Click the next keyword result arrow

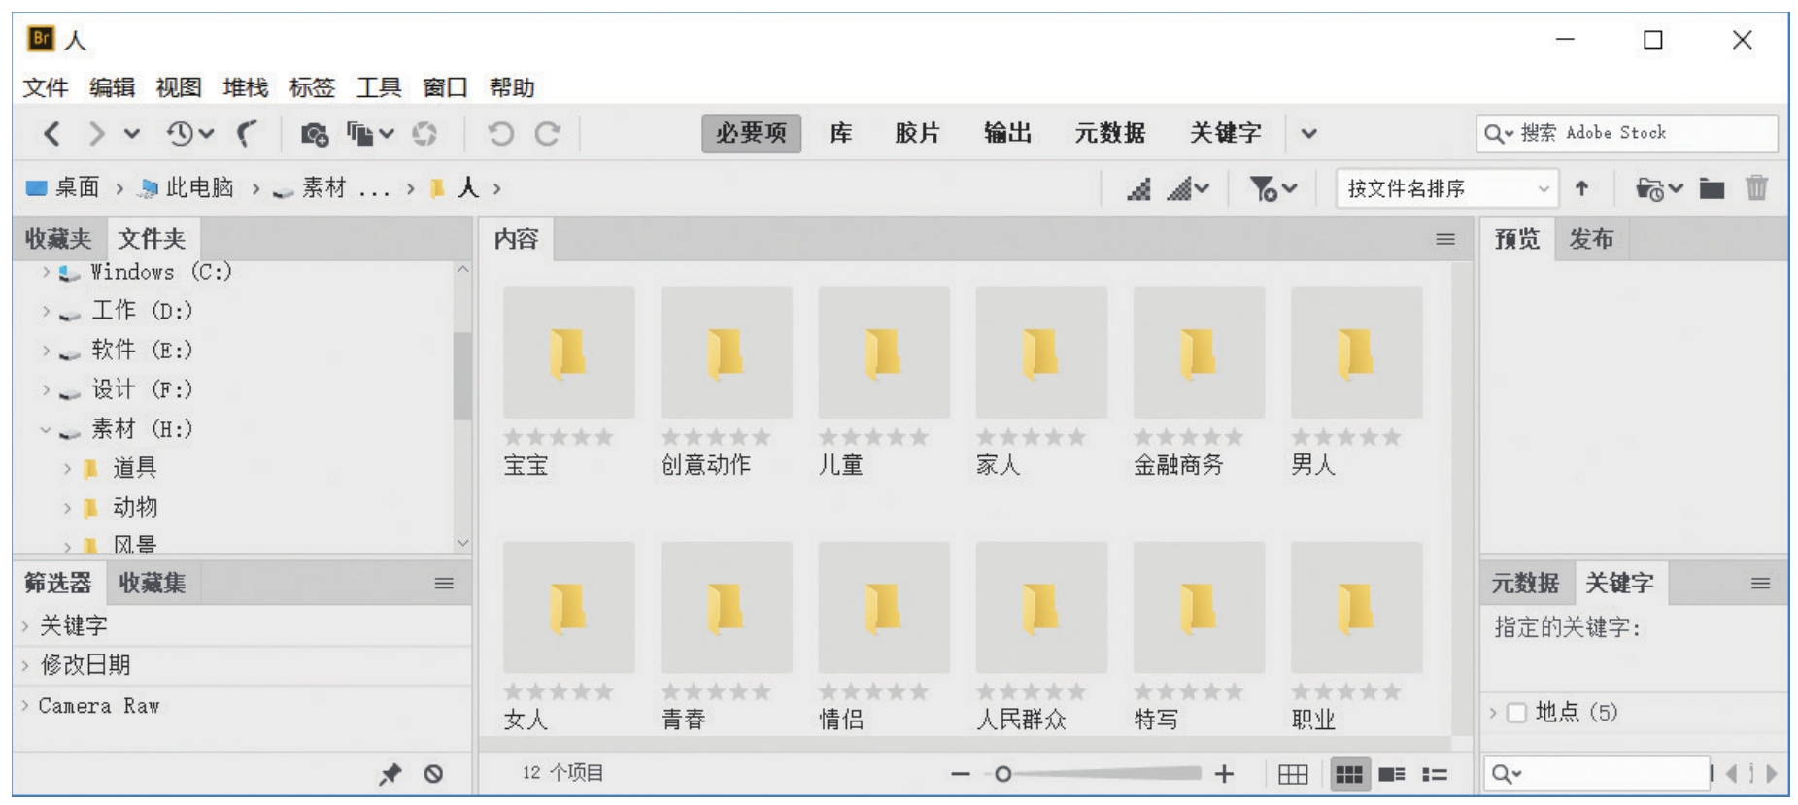(x=1772, y=774)
